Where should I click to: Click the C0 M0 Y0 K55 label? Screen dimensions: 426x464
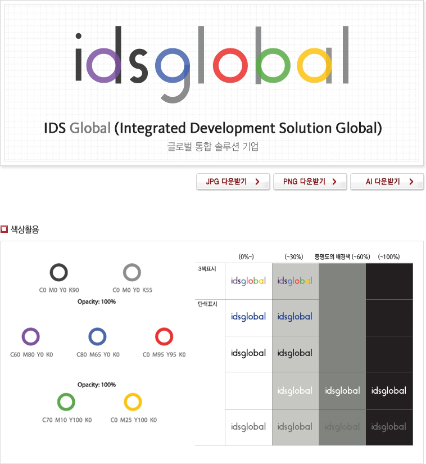pyautogui.click(x=133, y=290)
